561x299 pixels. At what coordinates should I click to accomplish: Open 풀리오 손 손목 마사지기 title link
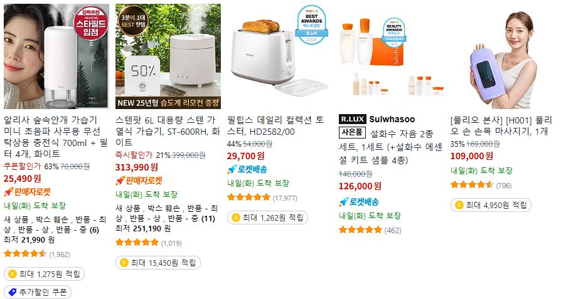click(x=501, y=126)
